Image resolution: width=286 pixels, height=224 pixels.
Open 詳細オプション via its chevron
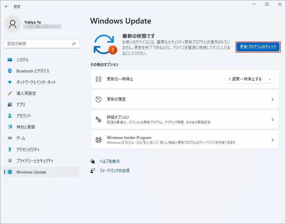pos(272,120)
